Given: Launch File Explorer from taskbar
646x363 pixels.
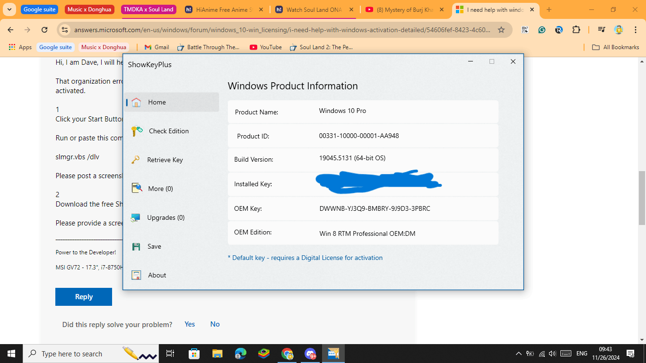Looking at the screenshot, I should coord(217,354).
